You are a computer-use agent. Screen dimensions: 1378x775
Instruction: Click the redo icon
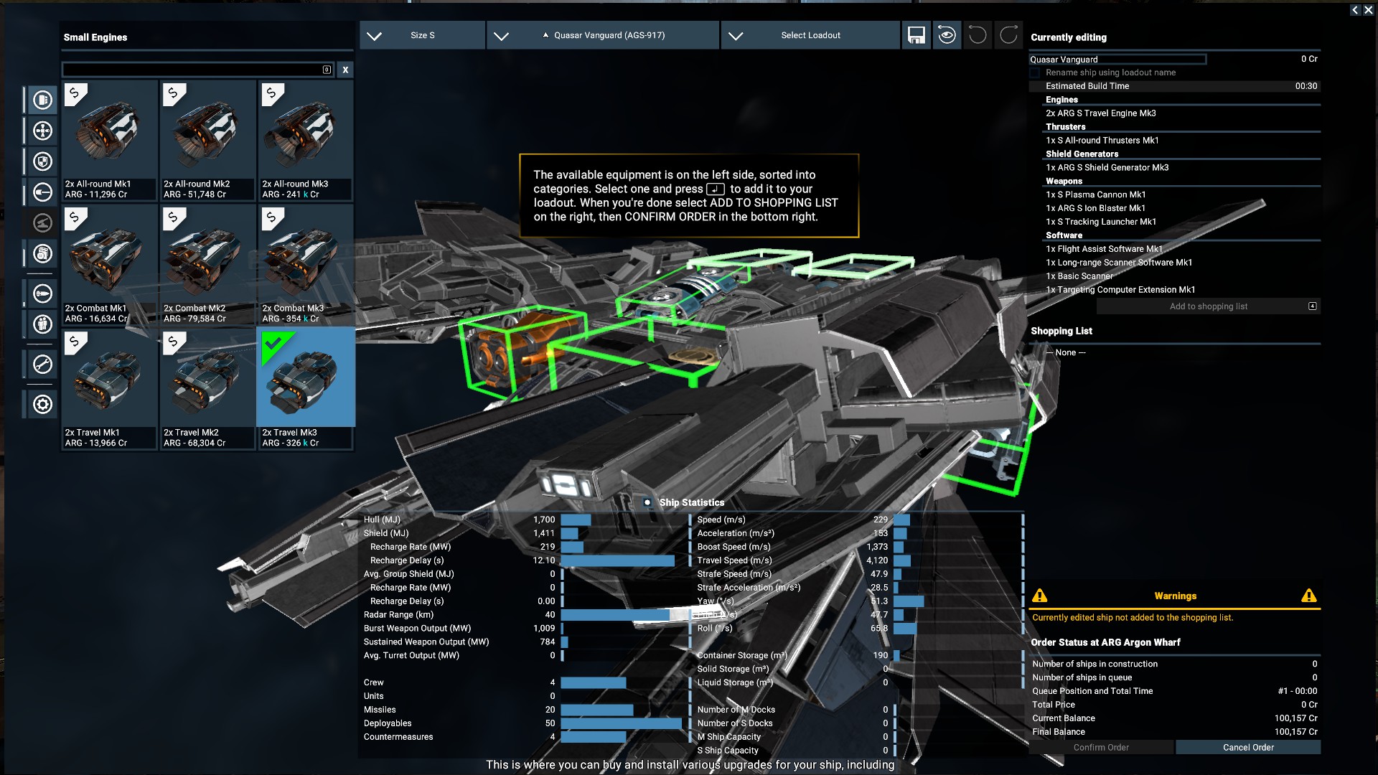(1010, 35)
